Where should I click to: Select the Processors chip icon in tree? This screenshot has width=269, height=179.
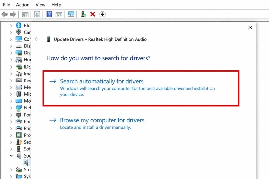19,135
